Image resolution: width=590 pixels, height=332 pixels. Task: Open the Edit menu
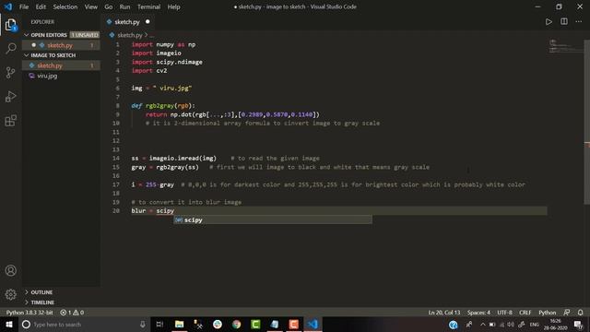pyautogui.click(x=41, y=6)
